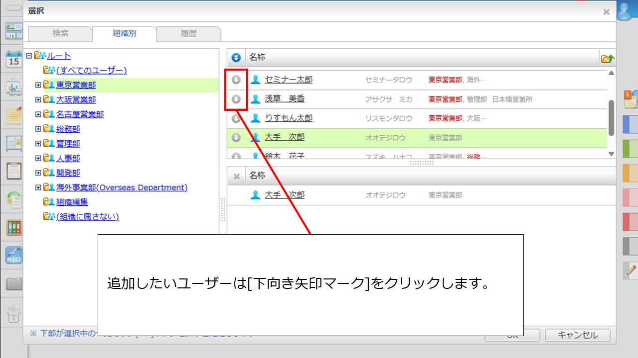Click the user list vertical scrollbar thumb
The image size is (638, 358).
click(x=611, y=117)
